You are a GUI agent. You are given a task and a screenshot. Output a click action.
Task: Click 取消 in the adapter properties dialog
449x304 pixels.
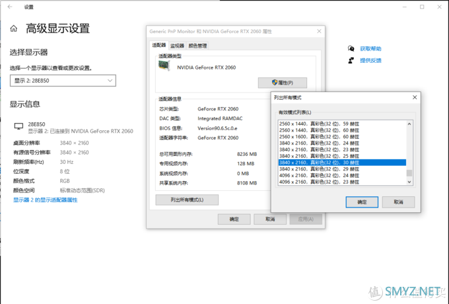(x=270, y=219)
